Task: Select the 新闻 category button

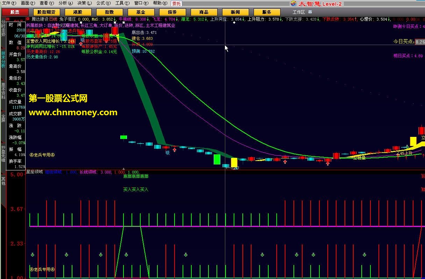Action: [x=235, y=12]
